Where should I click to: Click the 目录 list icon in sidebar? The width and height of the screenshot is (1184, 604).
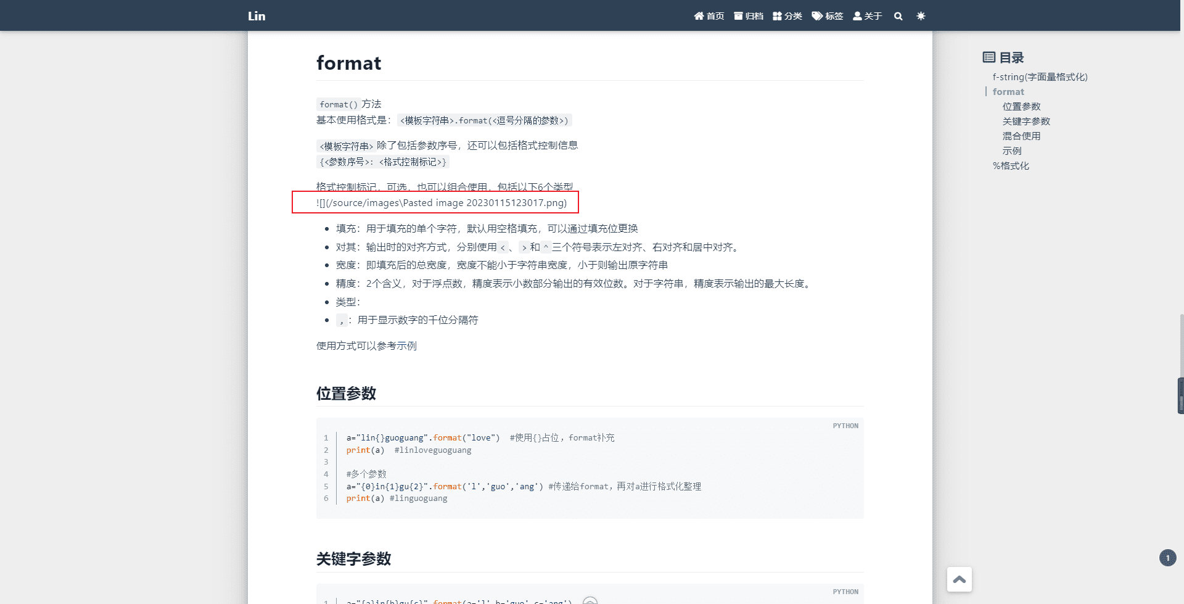click(x=989, y=57)
